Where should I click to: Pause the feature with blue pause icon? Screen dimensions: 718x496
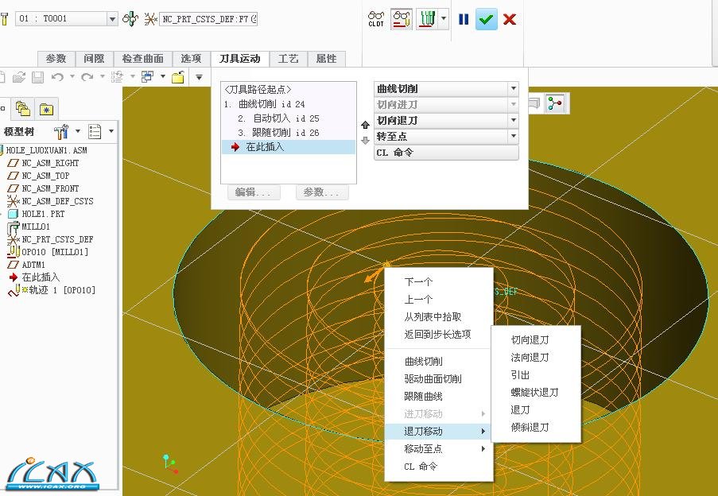coord(464,19)
